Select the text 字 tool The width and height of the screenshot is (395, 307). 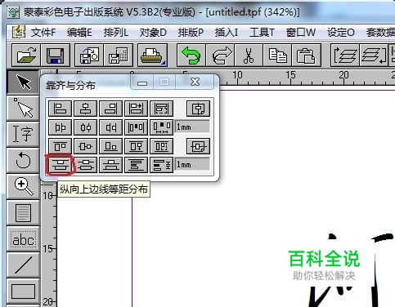(x=23, y=134)
